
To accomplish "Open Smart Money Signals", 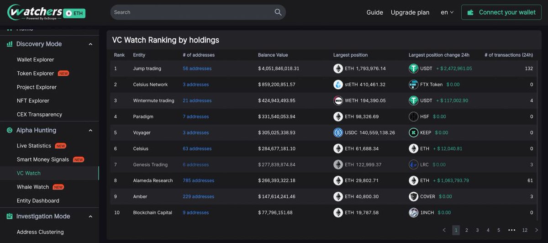I will point(43,159).
